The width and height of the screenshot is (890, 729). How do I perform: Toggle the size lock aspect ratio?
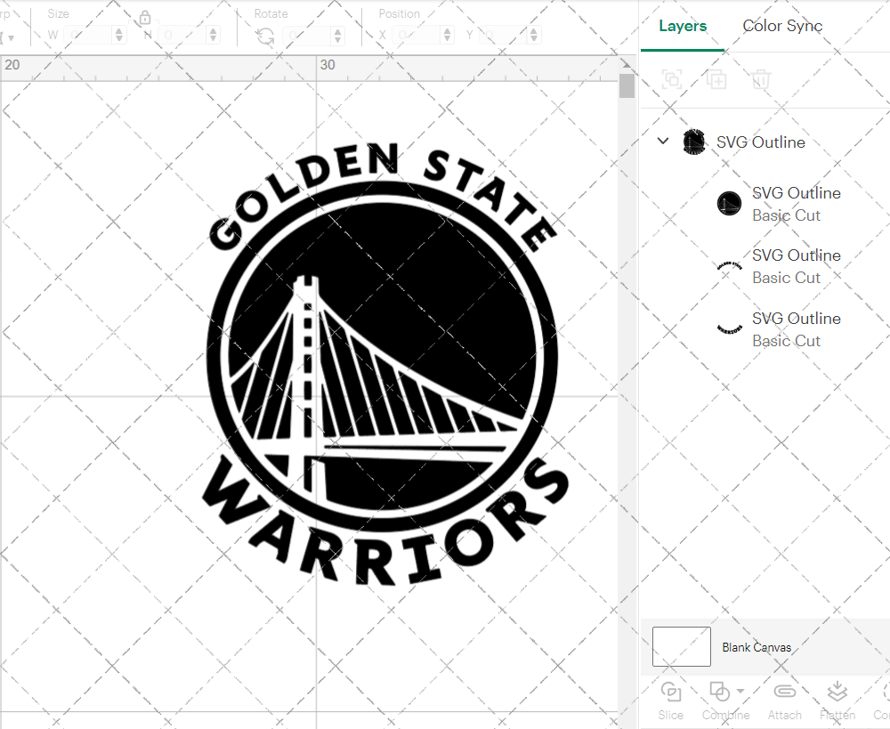click(x=144, y=17)
